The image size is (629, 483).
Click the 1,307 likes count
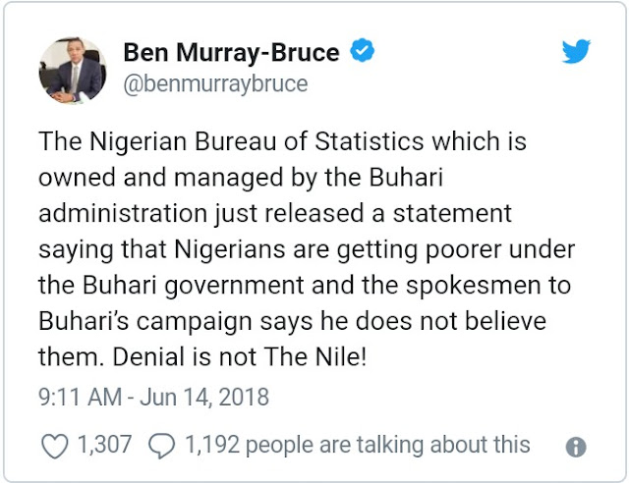[x=104, y=445]
